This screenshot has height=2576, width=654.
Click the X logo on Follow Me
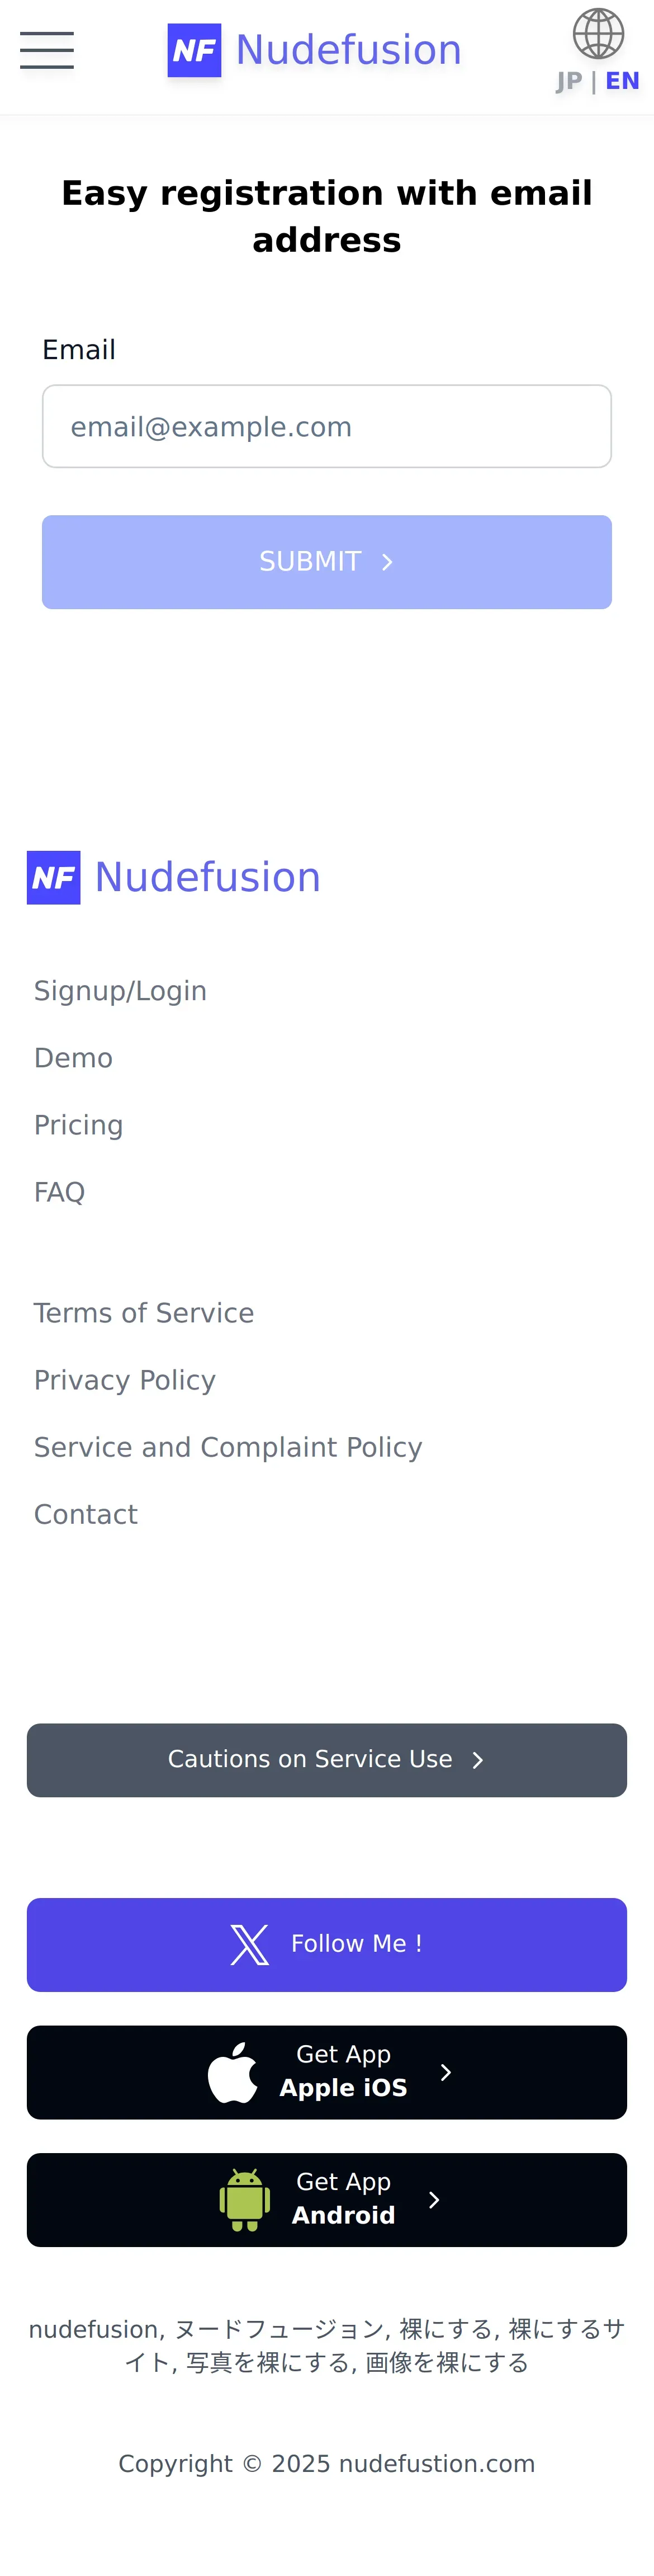[249, 1944]
